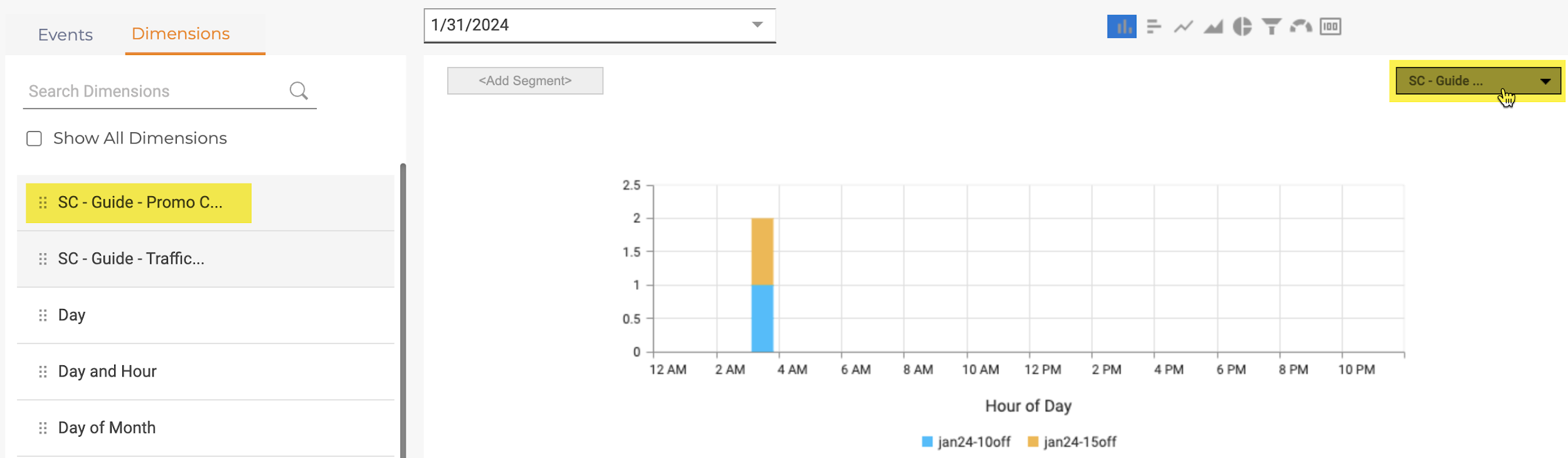Click the 4 AM axis label

[x=792, y=370]
